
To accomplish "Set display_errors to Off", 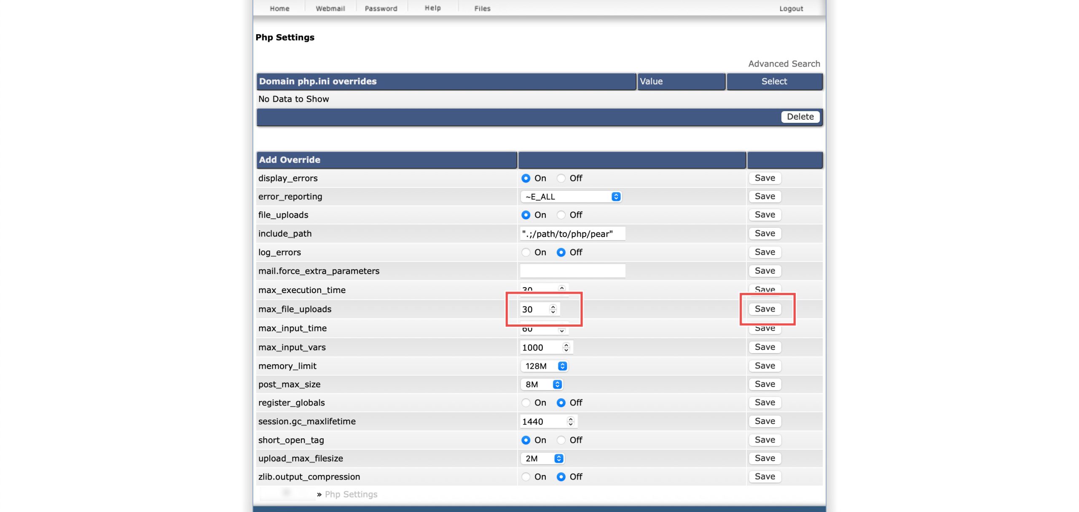I will [561, 178].
